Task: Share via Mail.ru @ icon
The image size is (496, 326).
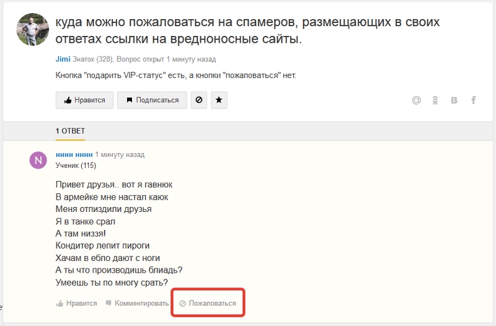Action: pyautogui.click(x=416, y=100)
